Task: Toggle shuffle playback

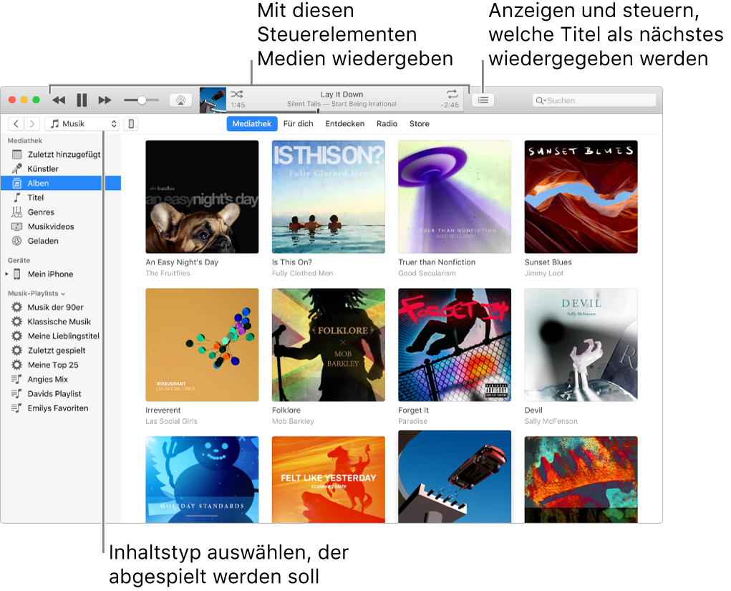Action: coord(237,95)
